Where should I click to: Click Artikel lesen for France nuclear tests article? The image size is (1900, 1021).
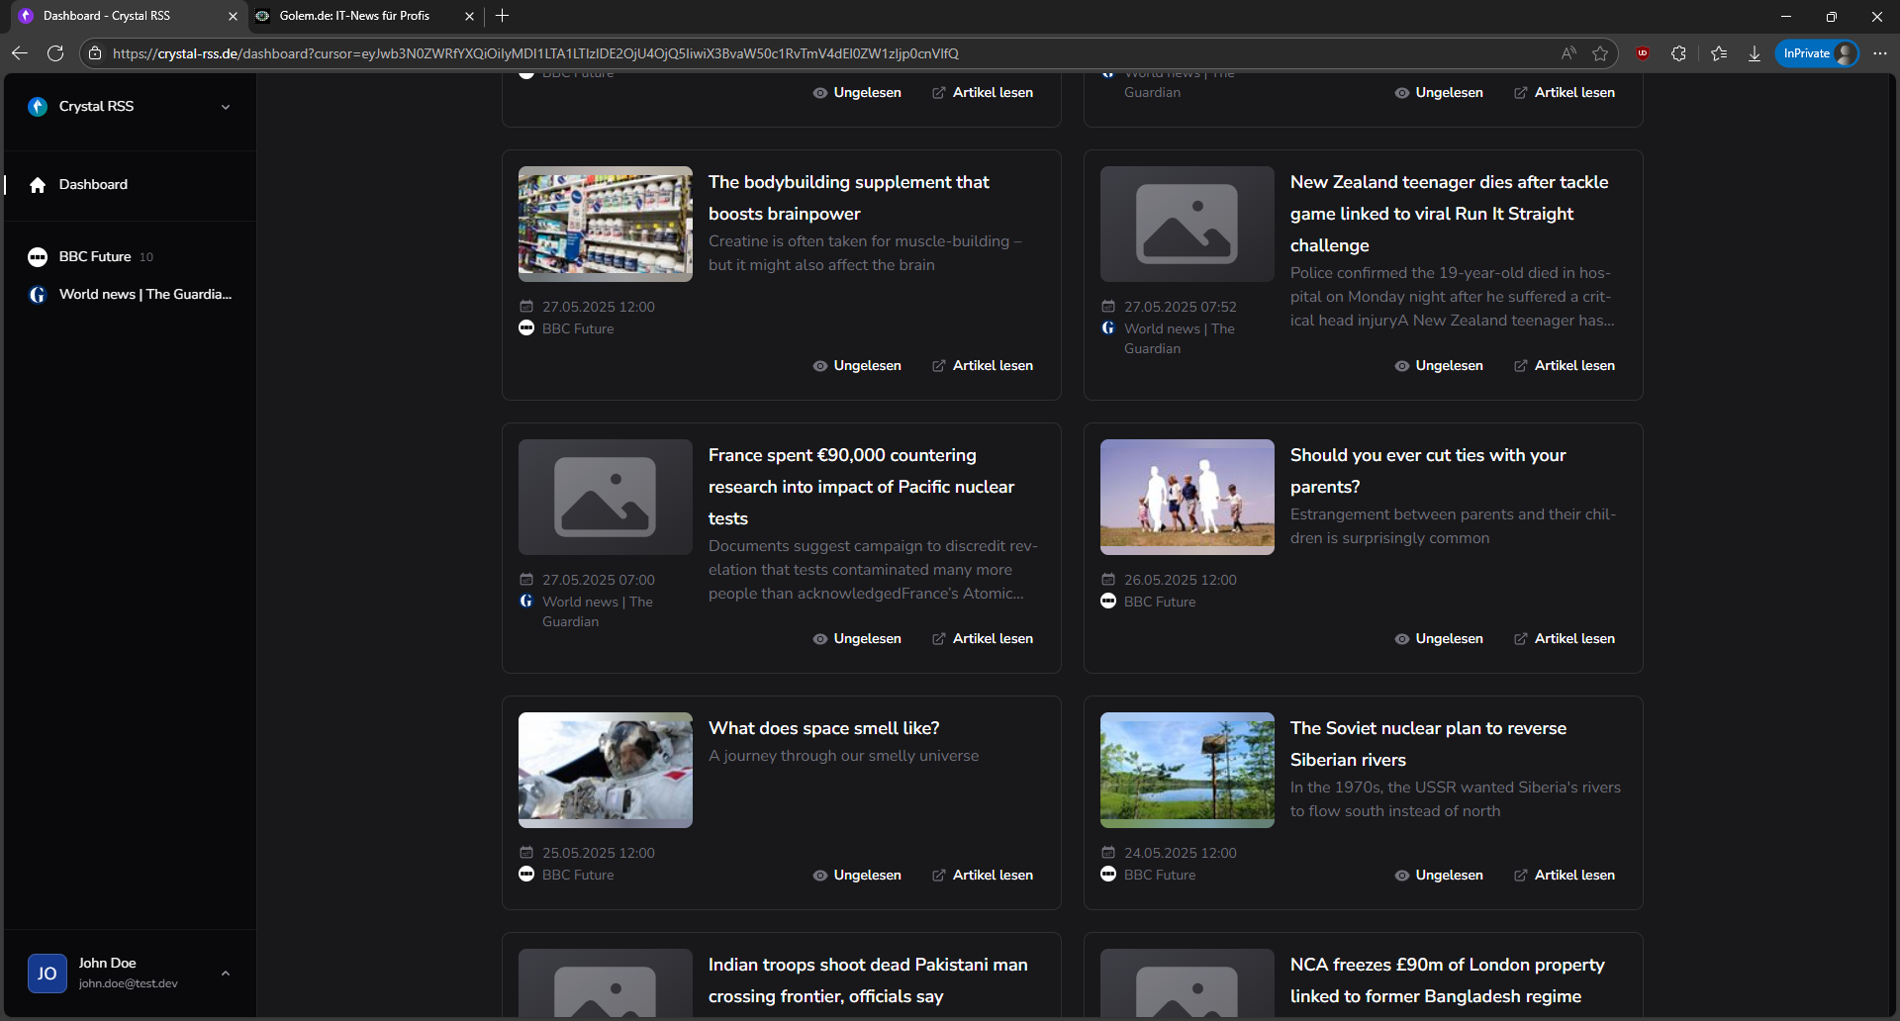(x=983, y=639)
